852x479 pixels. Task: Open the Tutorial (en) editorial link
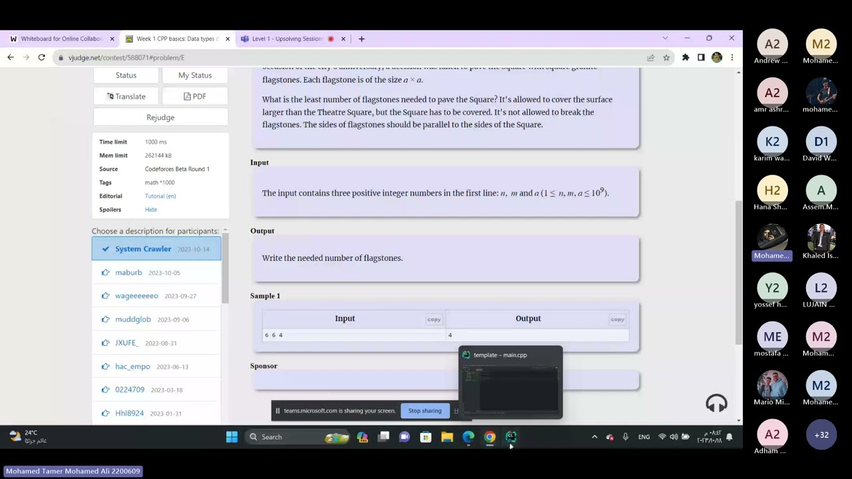click(160, 196)
